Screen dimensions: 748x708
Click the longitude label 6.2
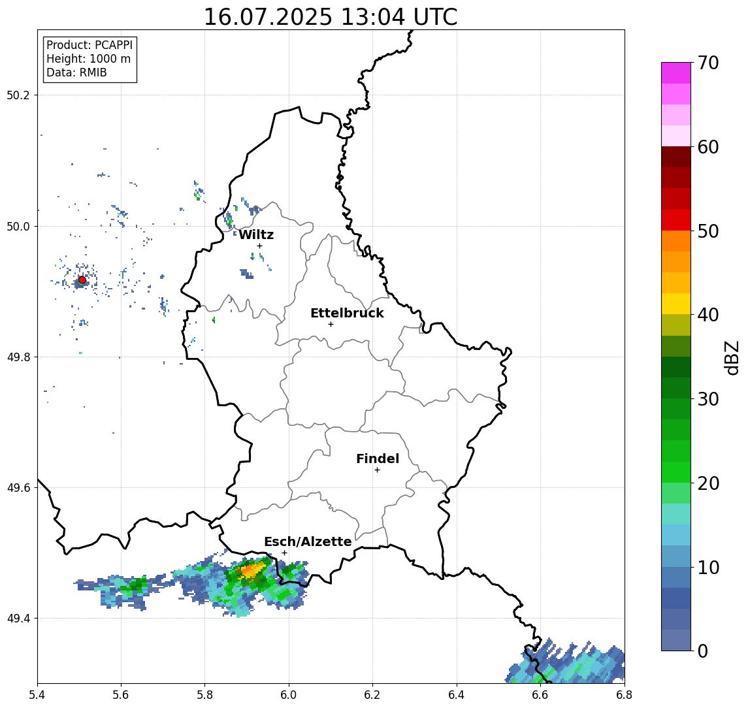click(x=372, y=695)
